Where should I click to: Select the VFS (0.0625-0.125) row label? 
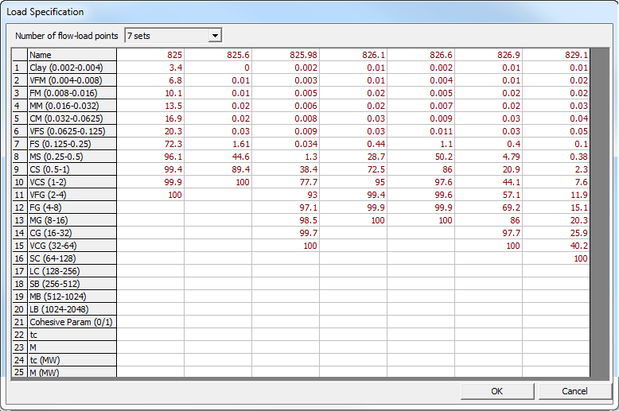[72, 131]
